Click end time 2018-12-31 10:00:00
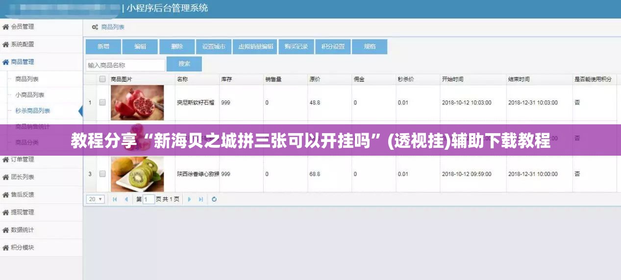Screen dimensions: 621x280 (533, 174)
